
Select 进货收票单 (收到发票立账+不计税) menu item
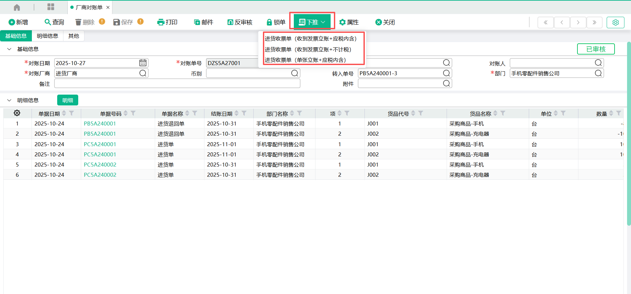308,49
